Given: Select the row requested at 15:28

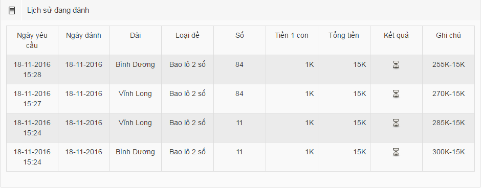Looking at the screenshot, I should click(x=240, y=69).
